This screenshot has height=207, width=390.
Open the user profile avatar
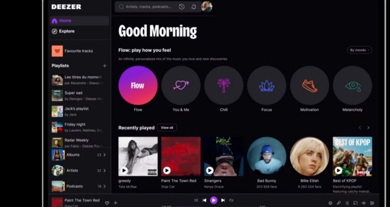coord(207,6)
